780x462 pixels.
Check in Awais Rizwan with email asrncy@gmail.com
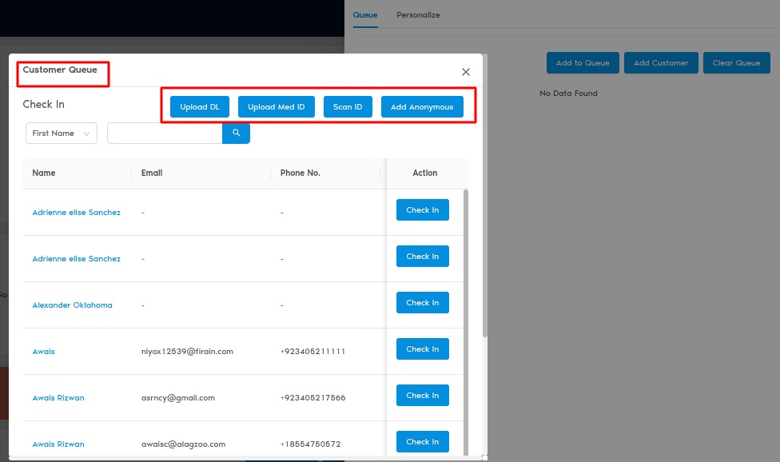422,396
